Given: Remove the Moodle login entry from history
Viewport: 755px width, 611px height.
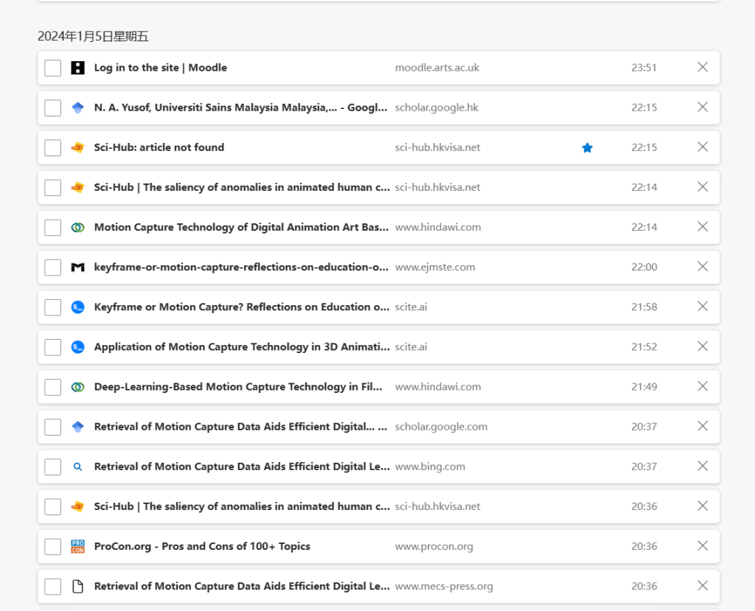Looking at the screenshot, I should click(703, 67).
